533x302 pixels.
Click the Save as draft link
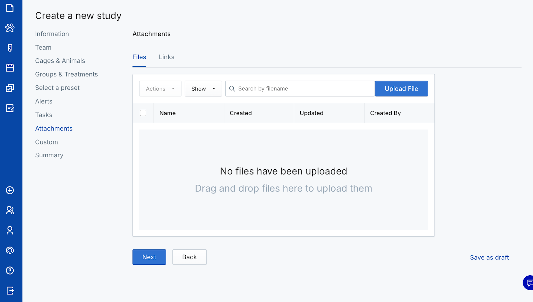click(489, 257)
